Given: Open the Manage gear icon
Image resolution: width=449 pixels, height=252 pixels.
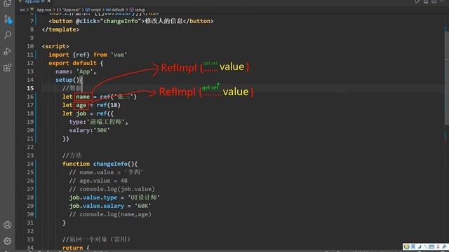Looking at the screenshot, I should [8, 241].
